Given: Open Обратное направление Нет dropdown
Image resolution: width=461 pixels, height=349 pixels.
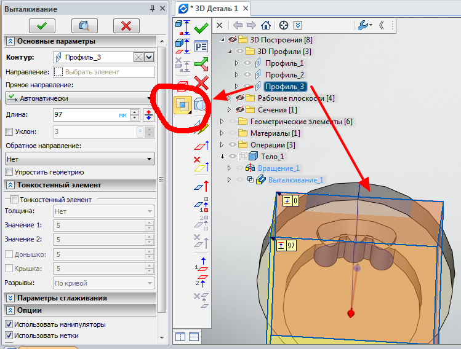Looking at the screenshot, I should [x=79, y=159].
